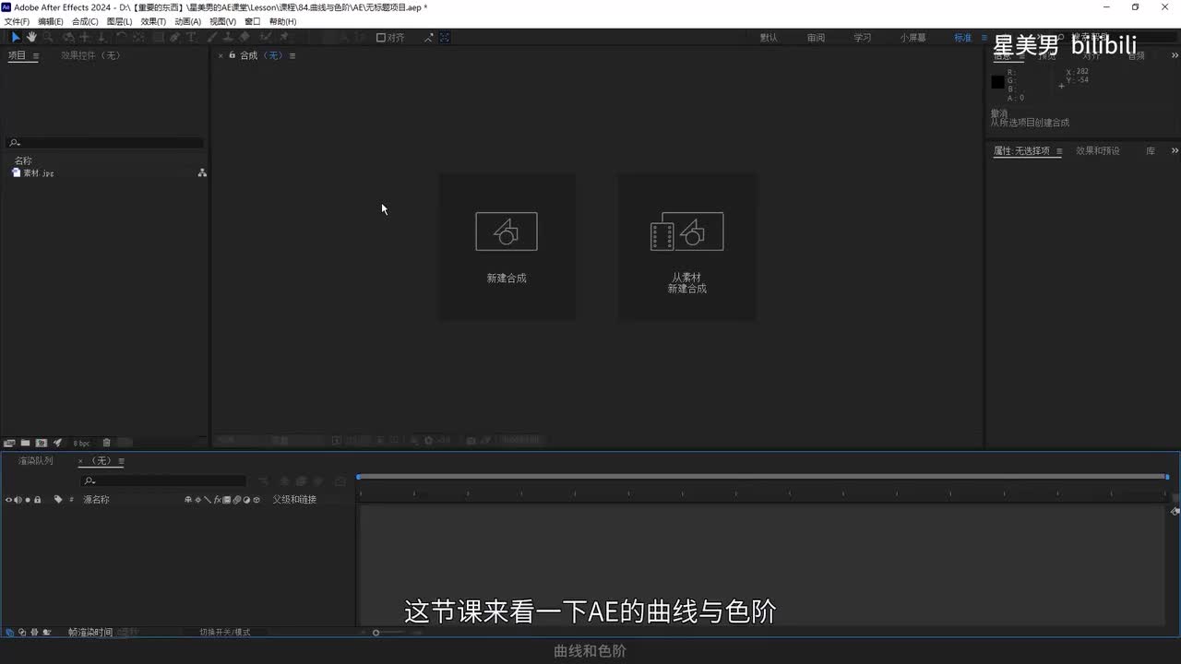
Task: Select the Type (T) tool
Action: [191, 38]
